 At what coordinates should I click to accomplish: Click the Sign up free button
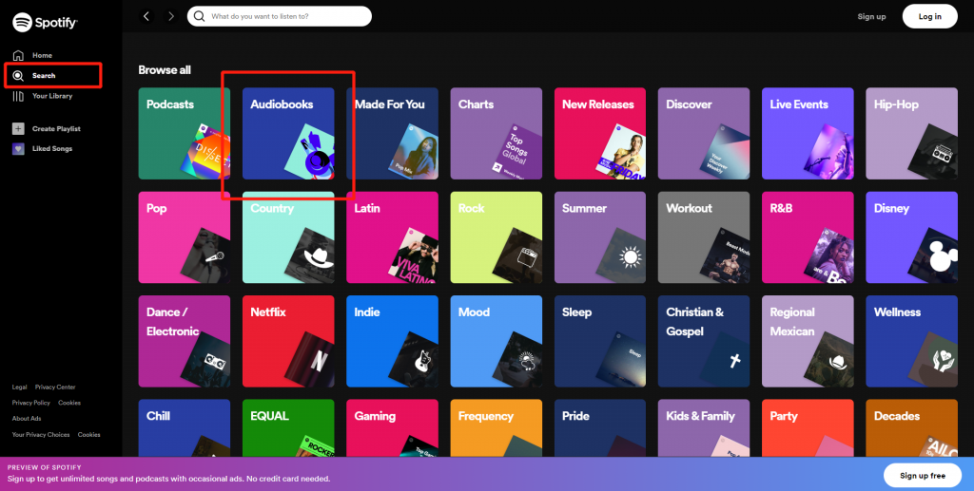923,476
